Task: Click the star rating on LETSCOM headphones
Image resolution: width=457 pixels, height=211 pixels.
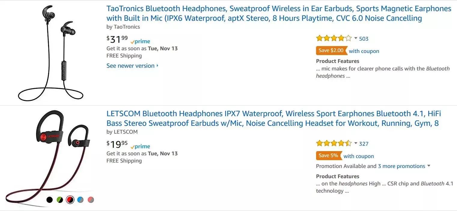Action: coord(333,143)
